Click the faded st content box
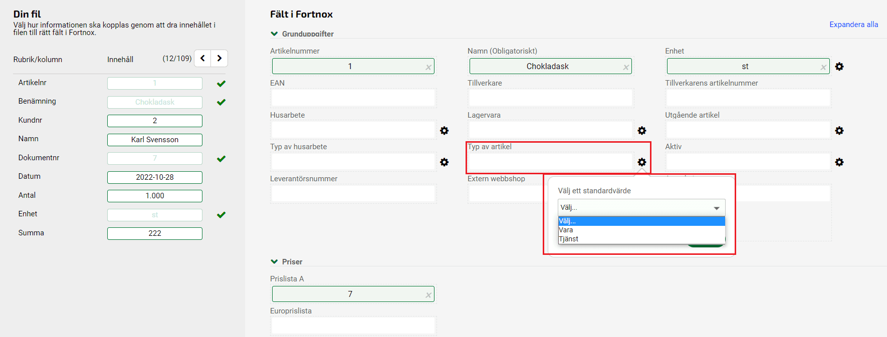 (x=155, y=215)
